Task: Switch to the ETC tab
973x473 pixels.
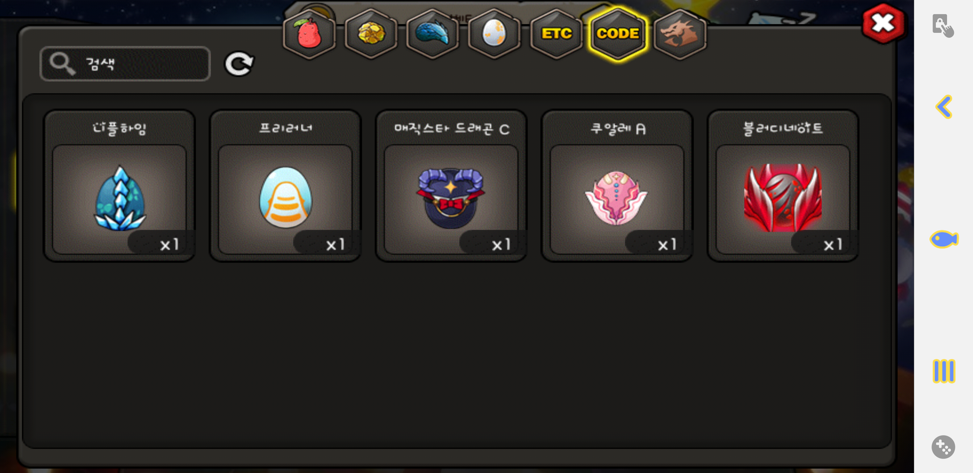Action: (x=556, y=34)
